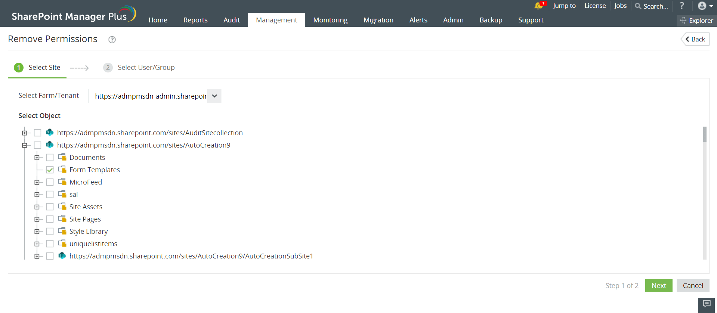This screenshot has width=717, height=313.
Task: Open the notifications bell icon
Action: [x=538, y=6]
